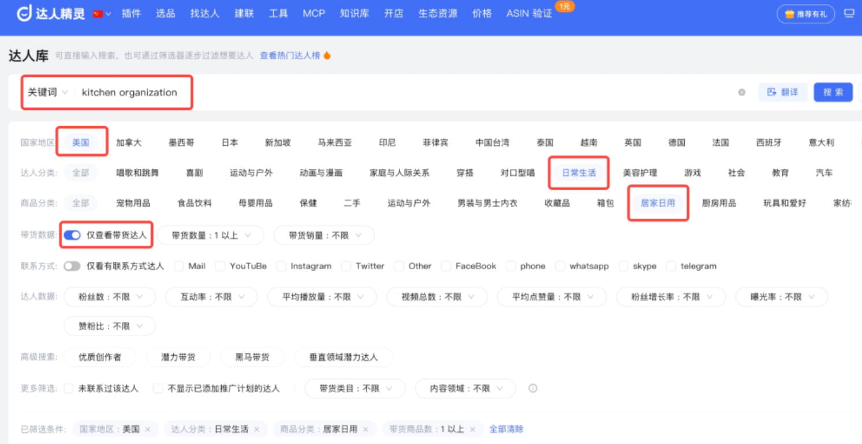Open the 视频总数：不限 dropdown

(437, 297)
